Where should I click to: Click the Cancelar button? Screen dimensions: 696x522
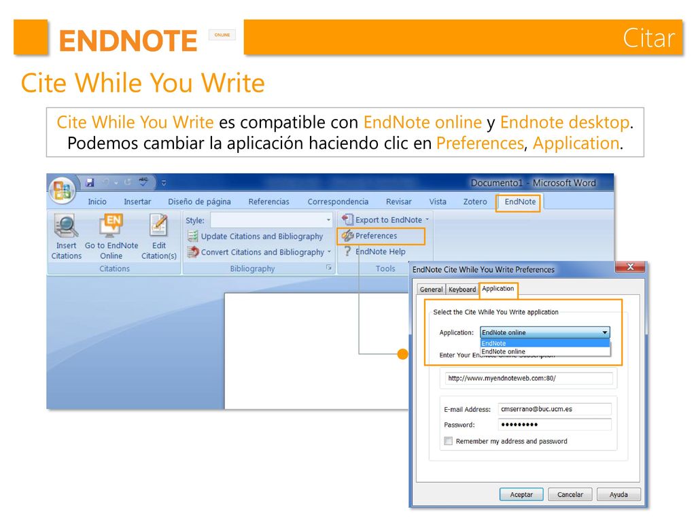point(570,495)
